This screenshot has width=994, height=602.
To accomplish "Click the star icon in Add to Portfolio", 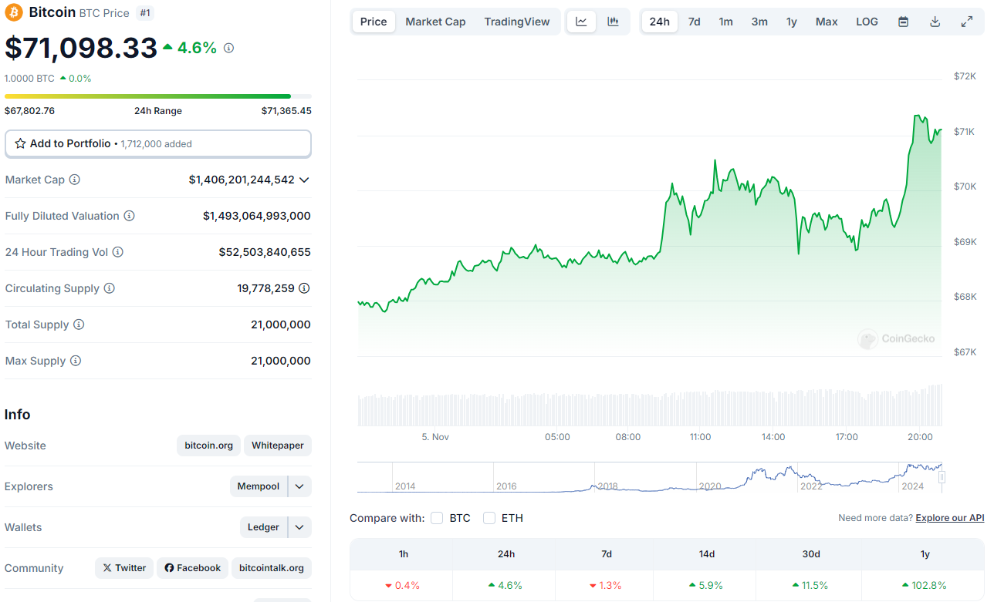I will point(20,143).
